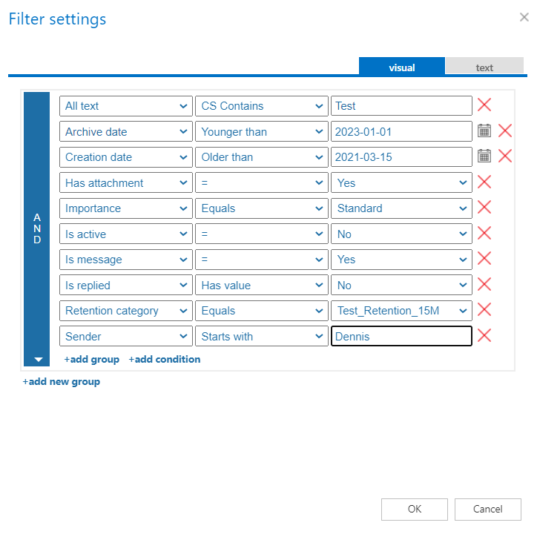Click the +add new group link
537x534 pixels.
(x=61, y=381)
